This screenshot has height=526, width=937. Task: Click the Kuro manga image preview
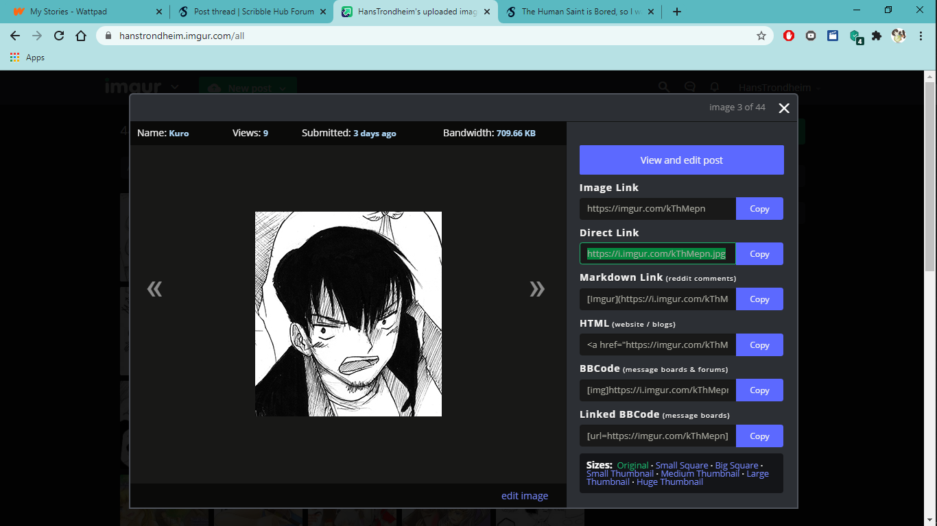coord(348,314)
